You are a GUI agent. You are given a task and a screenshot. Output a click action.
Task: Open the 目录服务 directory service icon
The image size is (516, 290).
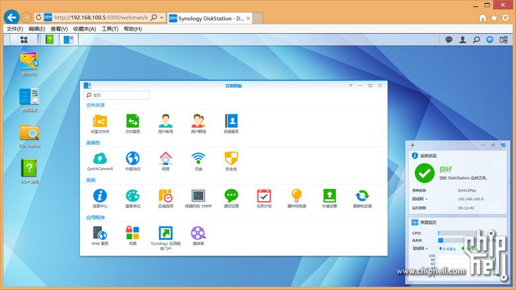click(x=231, y=121)
